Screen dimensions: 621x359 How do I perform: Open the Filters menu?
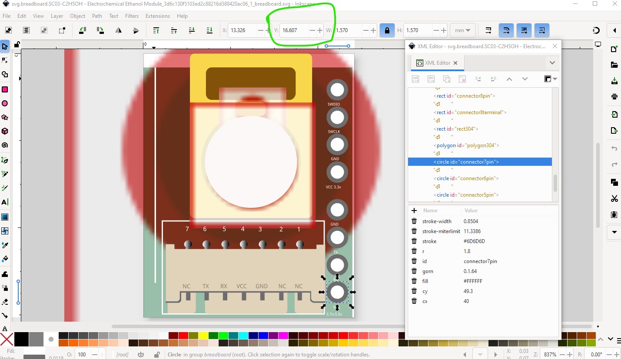pyautogui.click(x=132, y=16)
